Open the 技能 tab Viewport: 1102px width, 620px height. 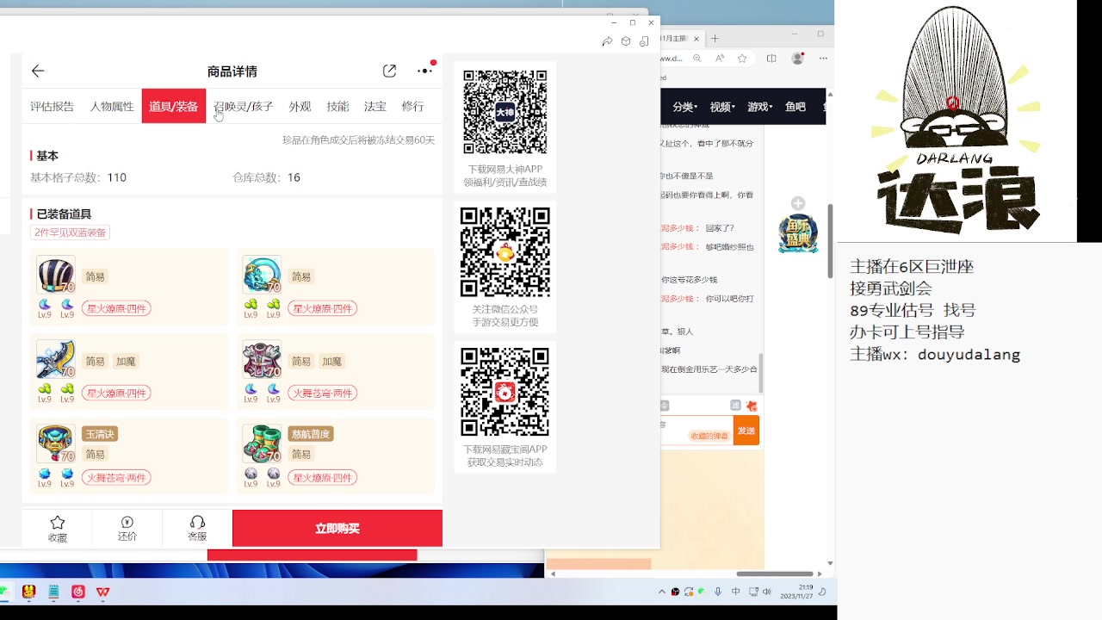pos(337,107)
